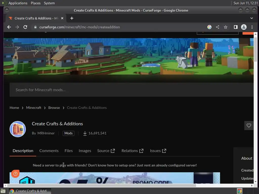Open the Issues link
This screenshot has width=259, height=194.
pos(155,151)
